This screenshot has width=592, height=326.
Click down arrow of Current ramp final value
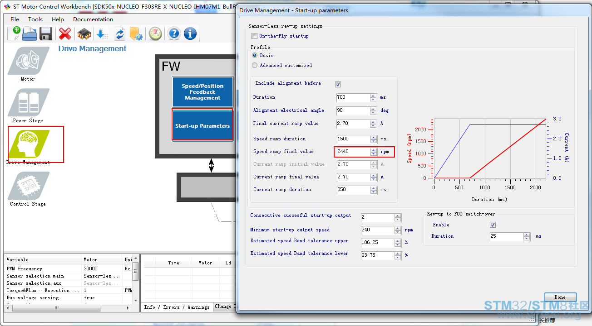pos(373,179)
